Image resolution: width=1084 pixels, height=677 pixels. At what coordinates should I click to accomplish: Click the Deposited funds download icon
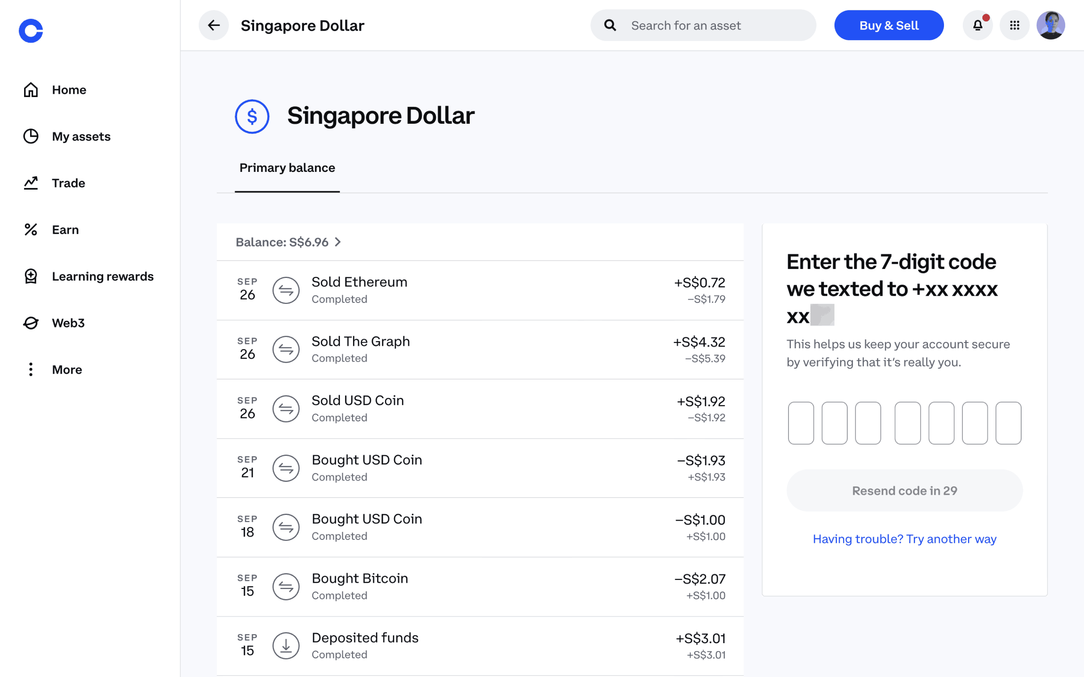coord(286,645)
